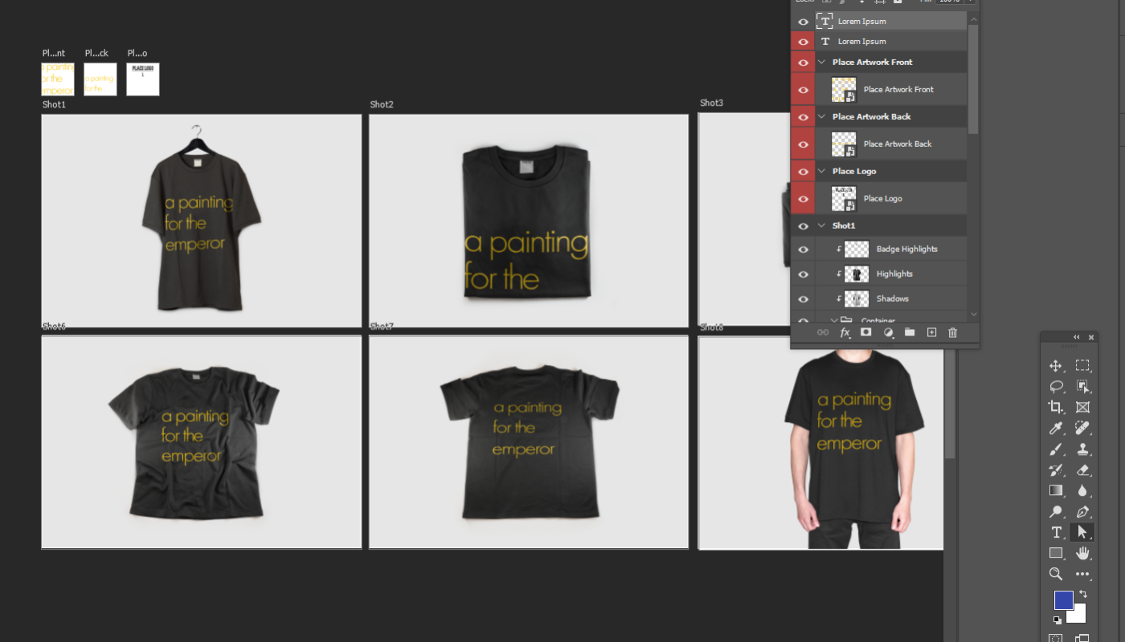The width and height of the screenshot is (1125, 642).
Task: Open the blue foreground color swatch
Action: pyautogui.click(x=1063, y=599)
